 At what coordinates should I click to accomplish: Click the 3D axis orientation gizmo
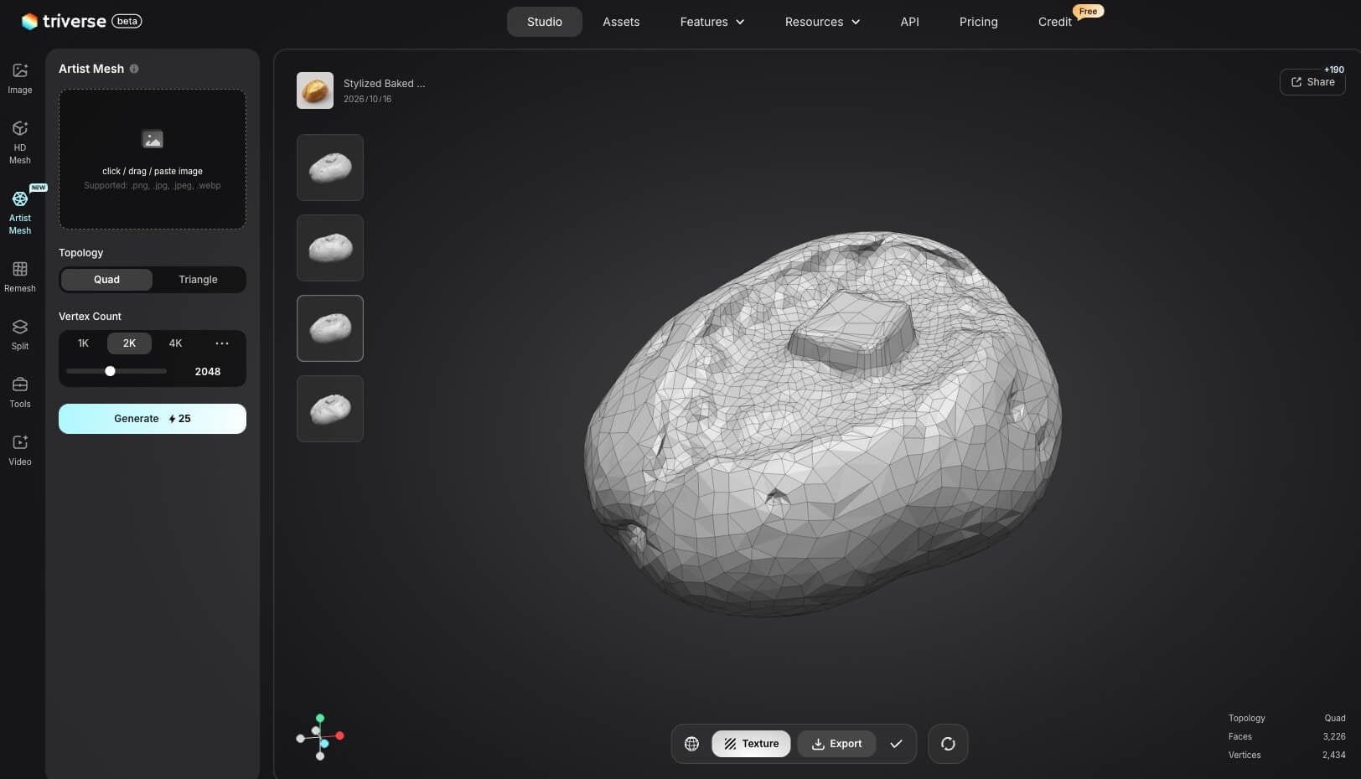click(x=320, y=737)
